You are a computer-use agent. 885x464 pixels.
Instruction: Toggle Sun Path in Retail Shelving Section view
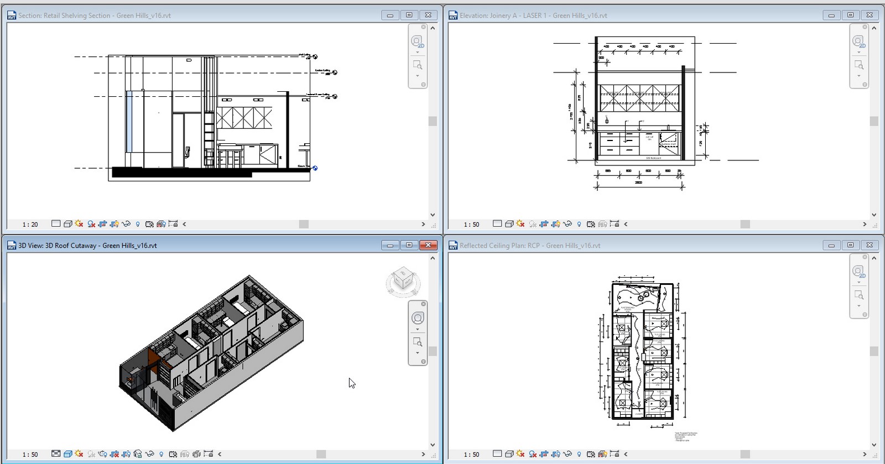pos(79,224)
